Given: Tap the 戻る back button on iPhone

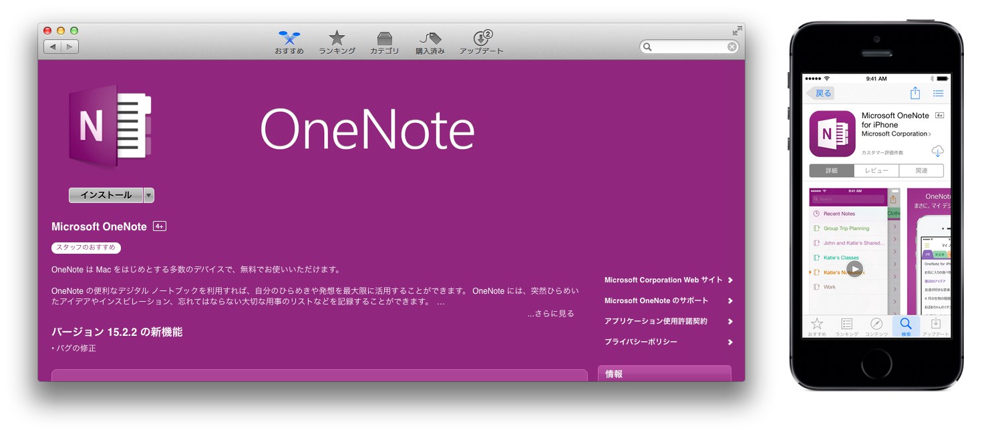Looking at the screenshot, I should point(820,93).
